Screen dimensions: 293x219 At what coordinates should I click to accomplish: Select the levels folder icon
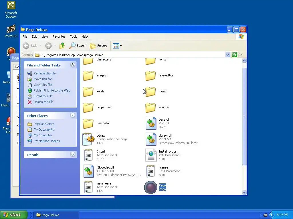click(x=88, y=92)
